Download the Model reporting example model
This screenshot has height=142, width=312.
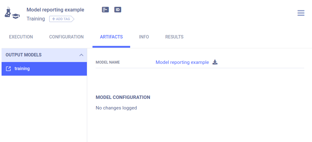[x=215, y=62]
